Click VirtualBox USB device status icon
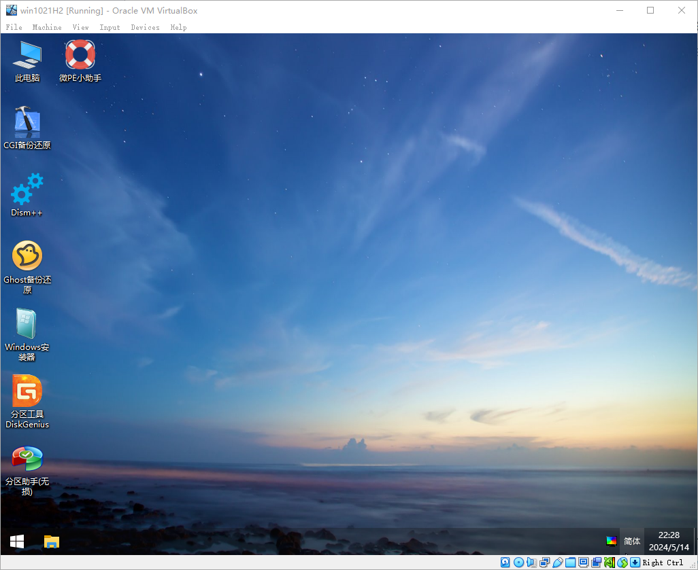Screen dimensions: 698x570 (x=557, y=563)
